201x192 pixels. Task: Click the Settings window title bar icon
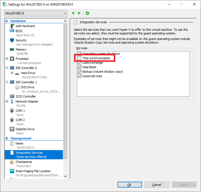pos(5,4)
